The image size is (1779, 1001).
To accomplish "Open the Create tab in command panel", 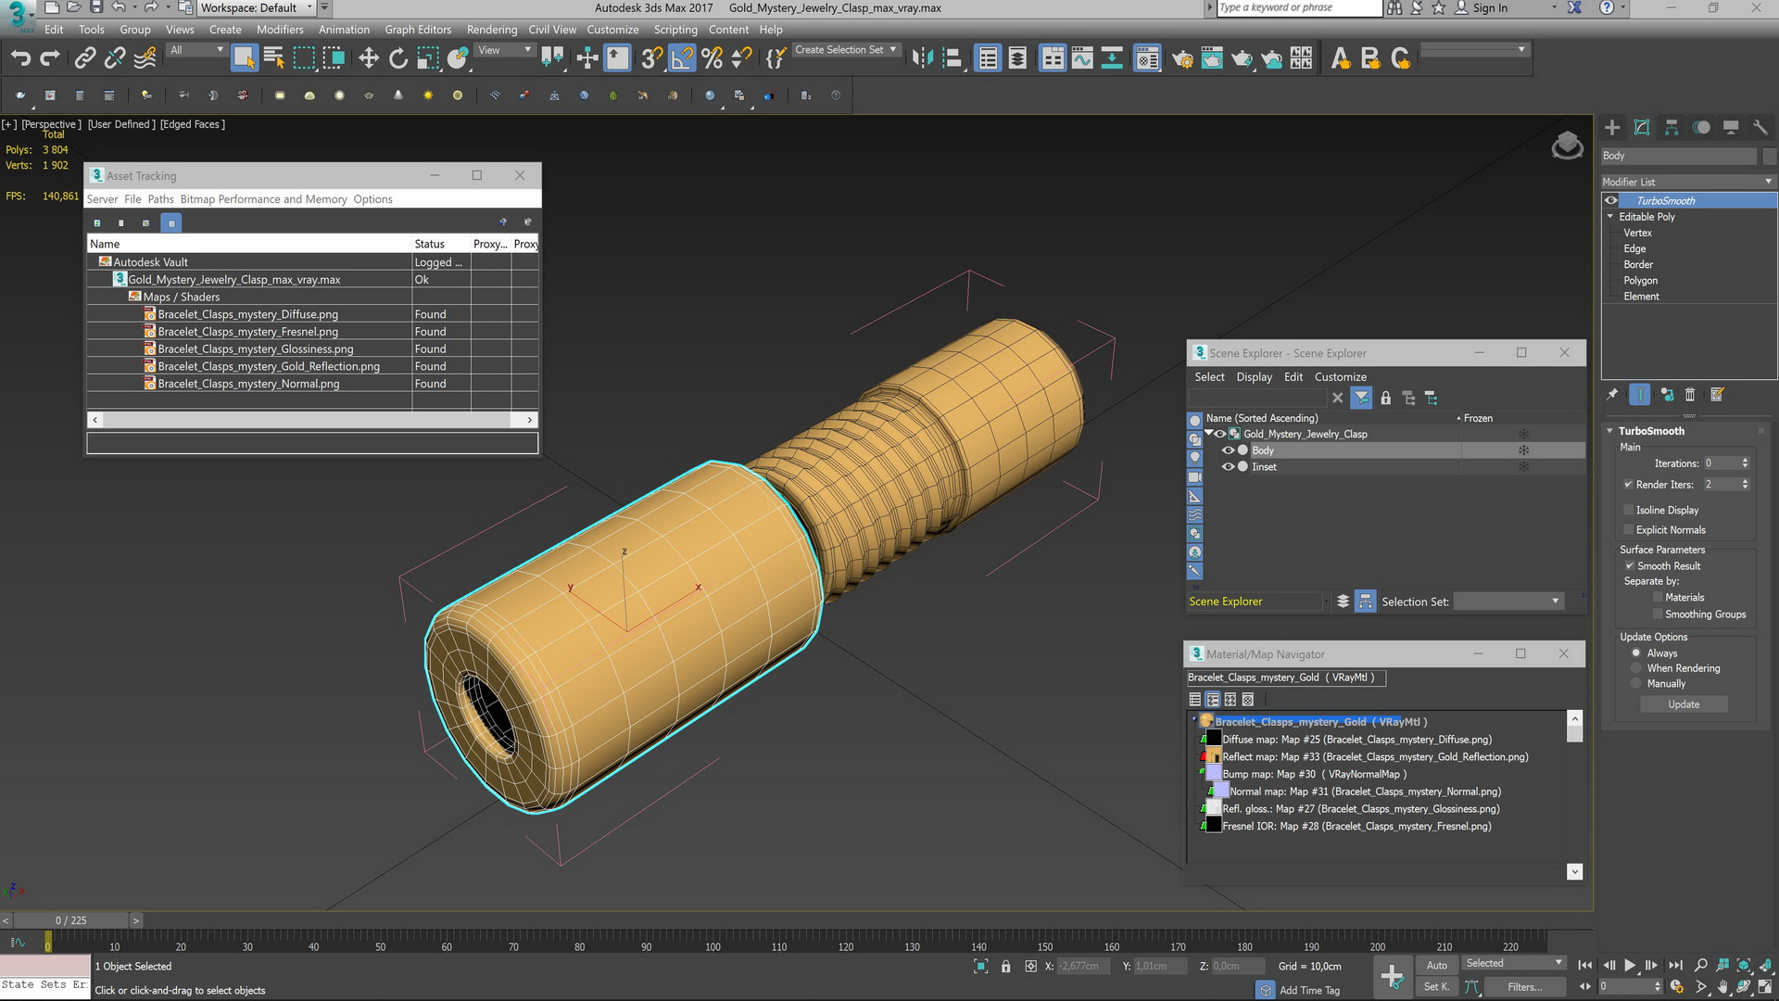I will coord(1612,128).
